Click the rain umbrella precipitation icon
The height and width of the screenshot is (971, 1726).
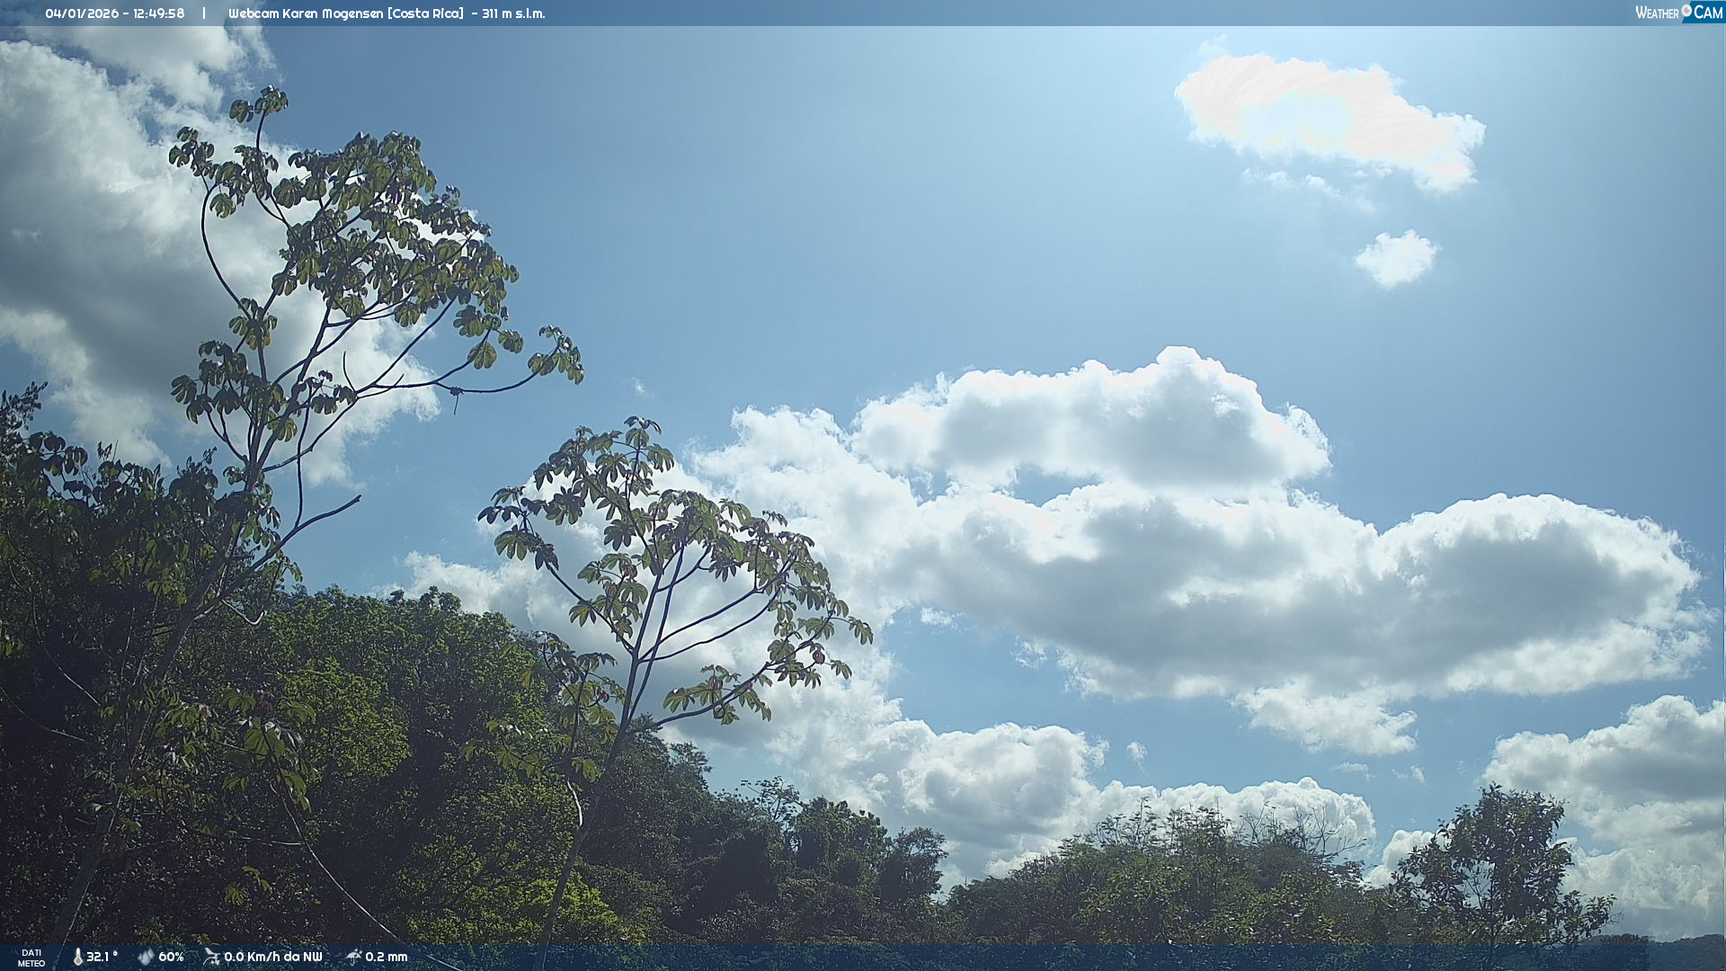coord(354,957)
